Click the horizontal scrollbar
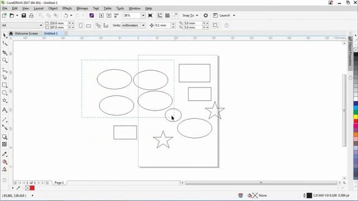Viewport: 358px width, 201px height. pos(261,183)
